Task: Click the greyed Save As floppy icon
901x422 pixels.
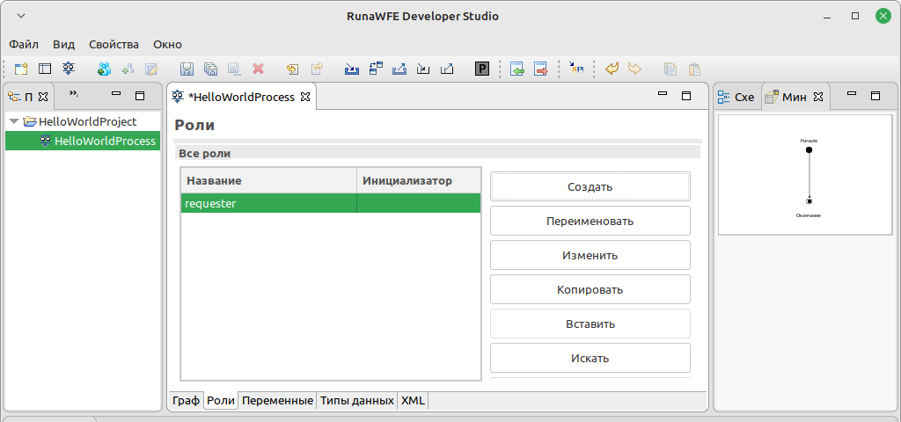Action: click(x=234, y=69)
